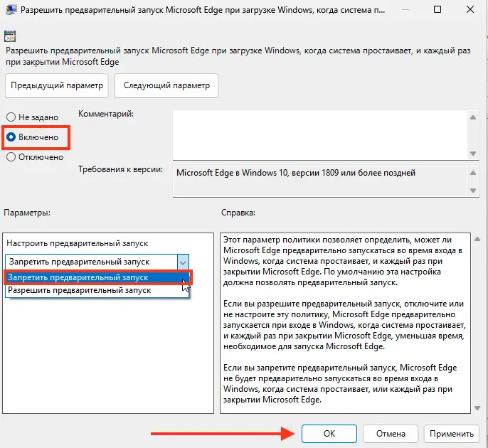
Task: Choose 'Запретить предварительный запуск' in dropdown list
Action: pos(97,277)
